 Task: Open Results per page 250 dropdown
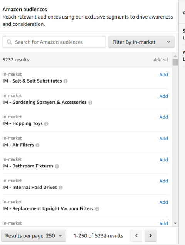click(34, 236)
